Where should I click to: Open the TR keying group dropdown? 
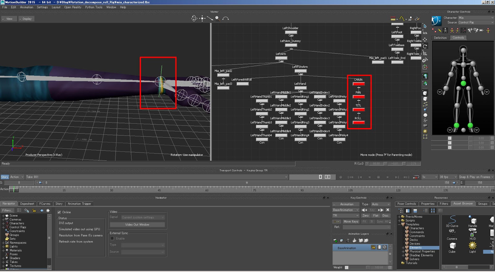point(346,216)
